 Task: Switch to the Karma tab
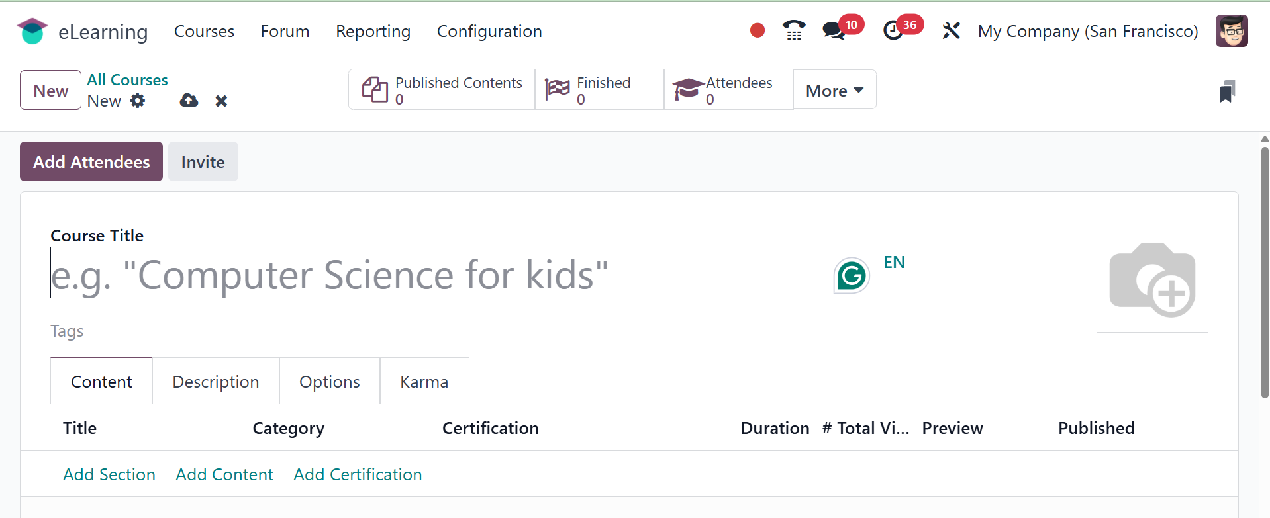click(x=424, y=382)
